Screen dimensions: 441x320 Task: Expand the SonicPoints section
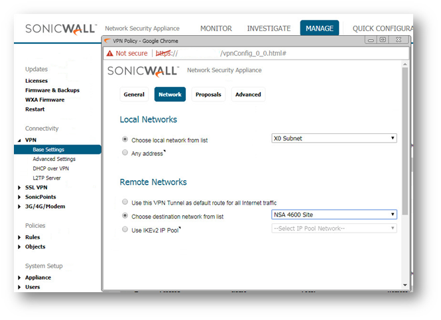point(19,197)
